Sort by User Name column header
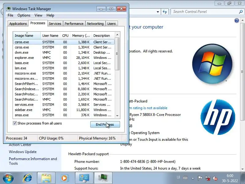 point(50,36)
